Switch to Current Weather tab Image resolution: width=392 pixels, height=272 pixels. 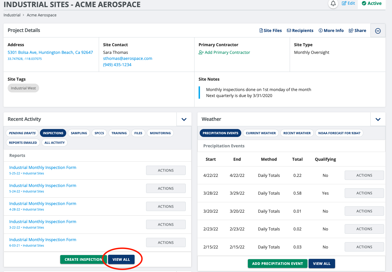[261, 133]
